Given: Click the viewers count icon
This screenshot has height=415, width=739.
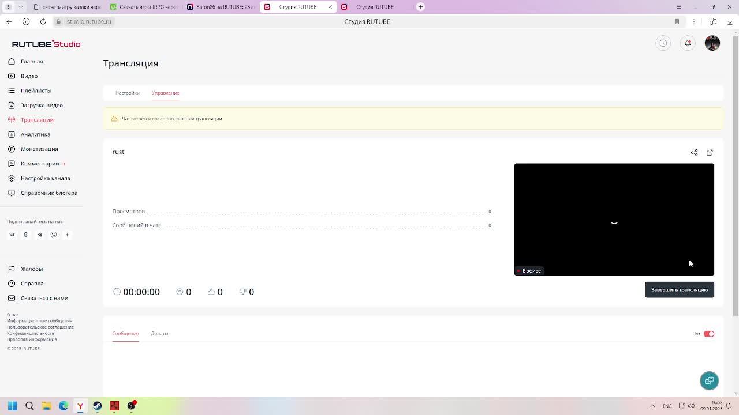Looking at the screenshot, I should 180,292.
